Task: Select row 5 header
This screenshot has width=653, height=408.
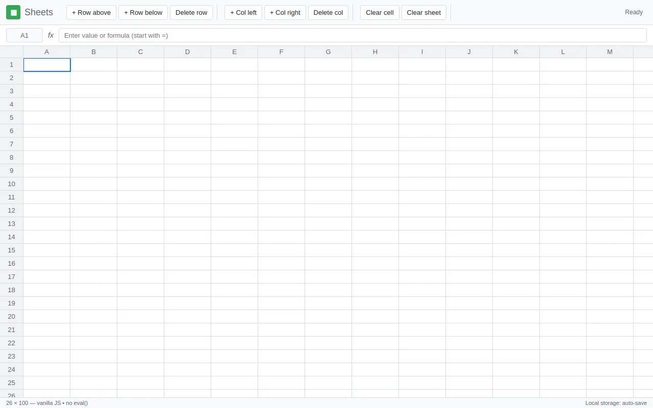Action: coord(12,118)
